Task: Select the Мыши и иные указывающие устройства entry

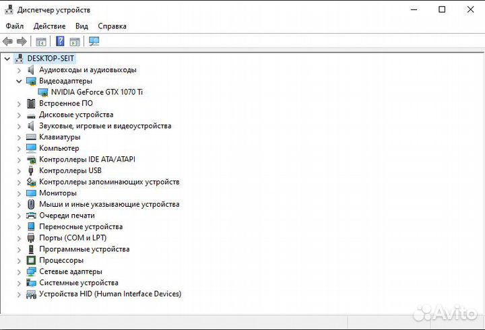Action: [x=109, y=204]
